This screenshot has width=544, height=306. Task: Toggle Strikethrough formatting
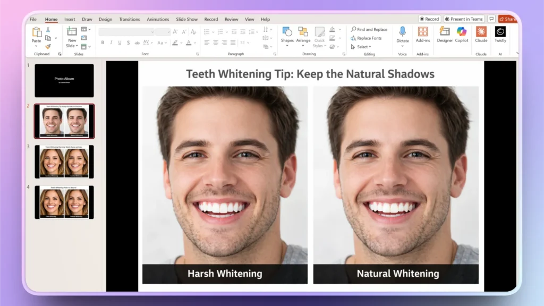point(137,42)
